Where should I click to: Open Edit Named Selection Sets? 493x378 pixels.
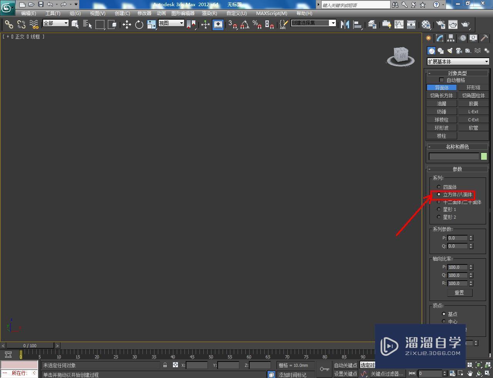pyautogui.click(x=283, y=24)
